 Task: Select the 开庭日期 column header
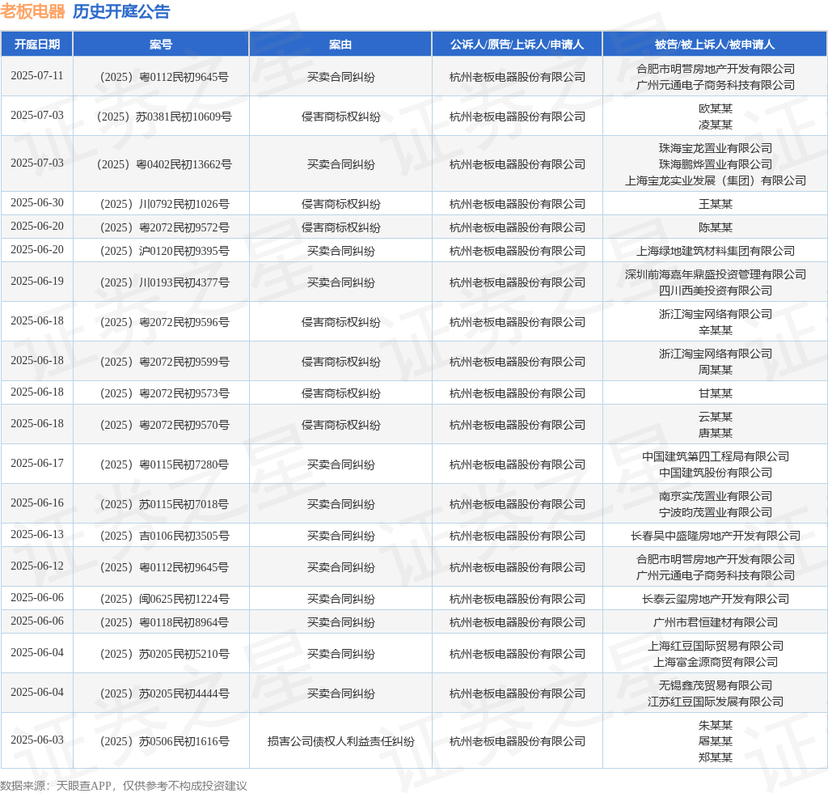pyautogui.click(x=37, y=45)
